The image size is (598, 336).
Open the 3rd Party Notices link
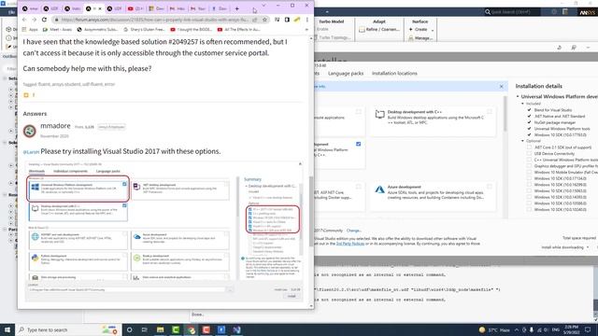(350, 244)
